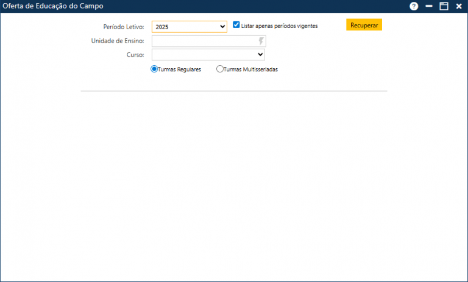Choose the Turmas Multisseriadas radio option
The height and width of the screenshot is (282, 468).
pyautogui.click(x=220, y=69)
